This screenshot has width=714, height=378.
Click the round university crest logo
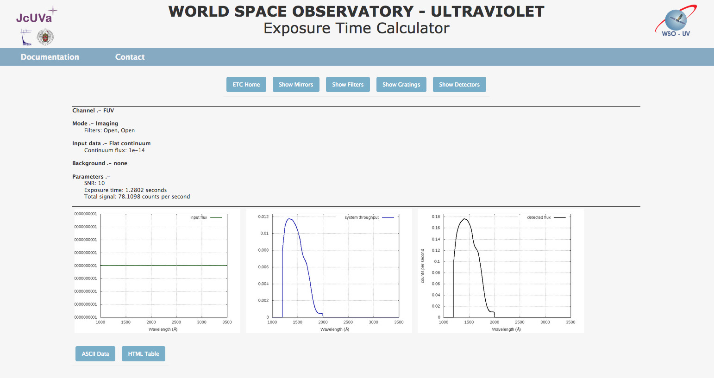(45, 37)
